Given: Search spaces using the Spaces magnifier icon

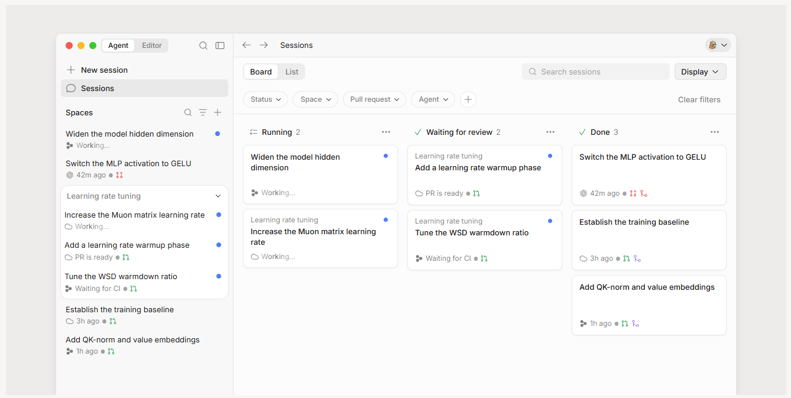Looking at the screenshot, I should 188,112.
